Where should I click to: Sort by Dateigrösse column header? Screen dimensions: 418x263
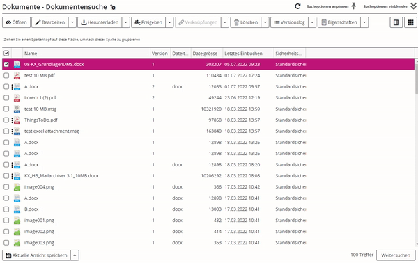pos(207,54)
